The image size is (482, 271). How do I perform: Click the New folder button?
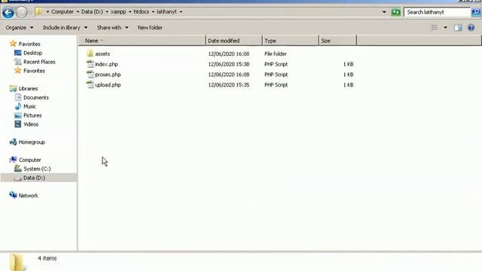click(150, 28)
